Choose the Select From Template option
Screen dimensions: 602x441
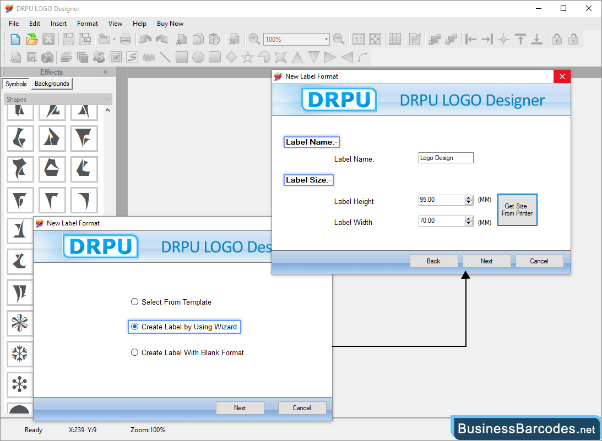(x=171, y=302)
